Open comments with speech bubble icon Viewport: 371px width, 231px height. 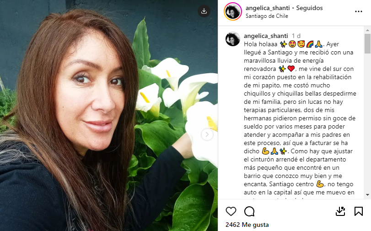pyautogui.click(x=249, y=211)
